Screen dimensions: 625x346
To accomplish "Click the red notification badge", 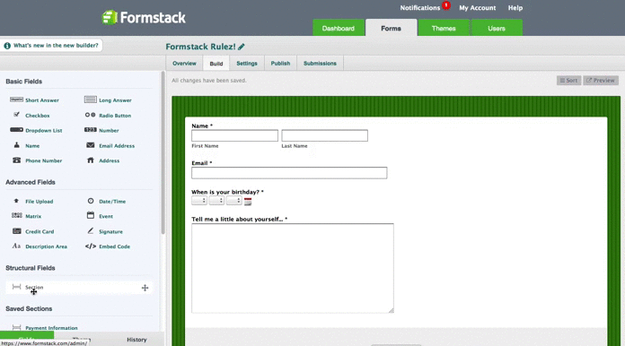I will click(446, 5).
